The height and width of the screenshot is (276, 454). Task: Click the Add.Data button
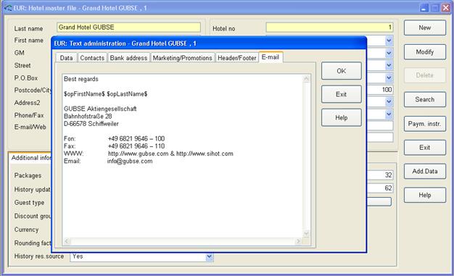(x=425, y=171)
